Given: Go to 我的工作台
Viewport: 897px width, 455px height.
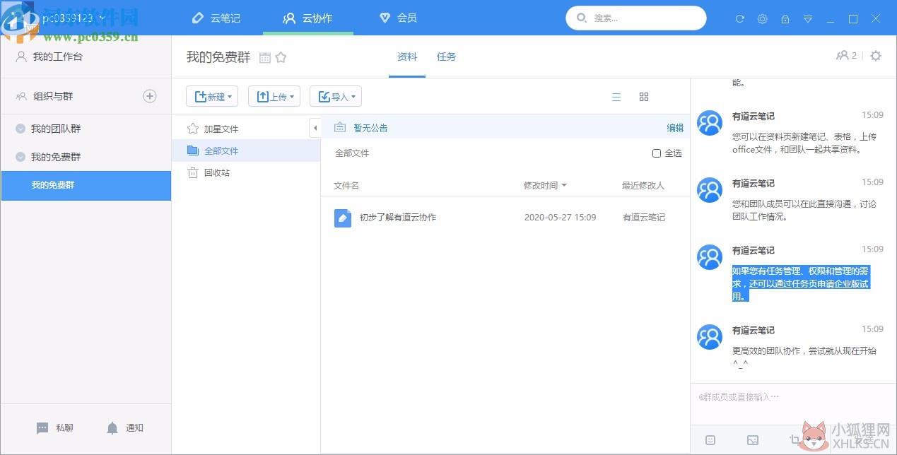Looking at the screenshot, I should (x=49, y=57).
